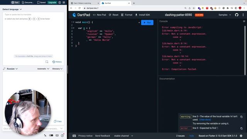This screenshot has width=247, height=139.
Task: Select the Text tab in translator
Action: click(x=15, y=2)
